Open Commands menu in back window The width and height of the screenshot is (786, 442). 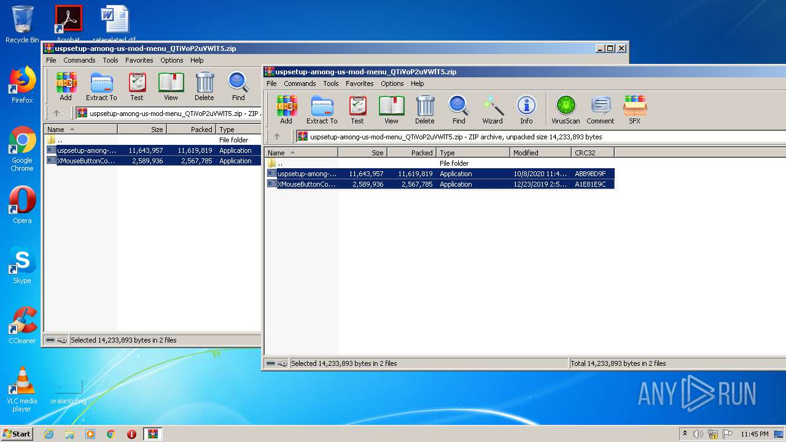79,60
